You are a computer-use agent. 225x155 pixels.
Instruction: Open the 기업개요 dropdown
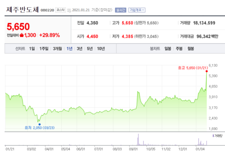click(137, 10)
